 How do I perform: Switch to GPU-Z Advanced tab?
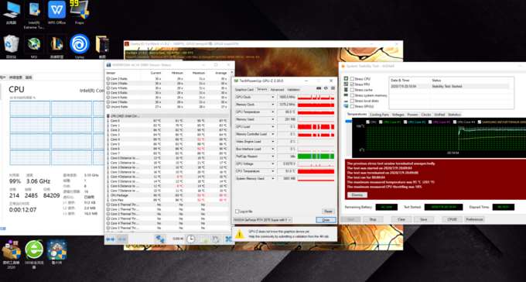tap(277, 90)
